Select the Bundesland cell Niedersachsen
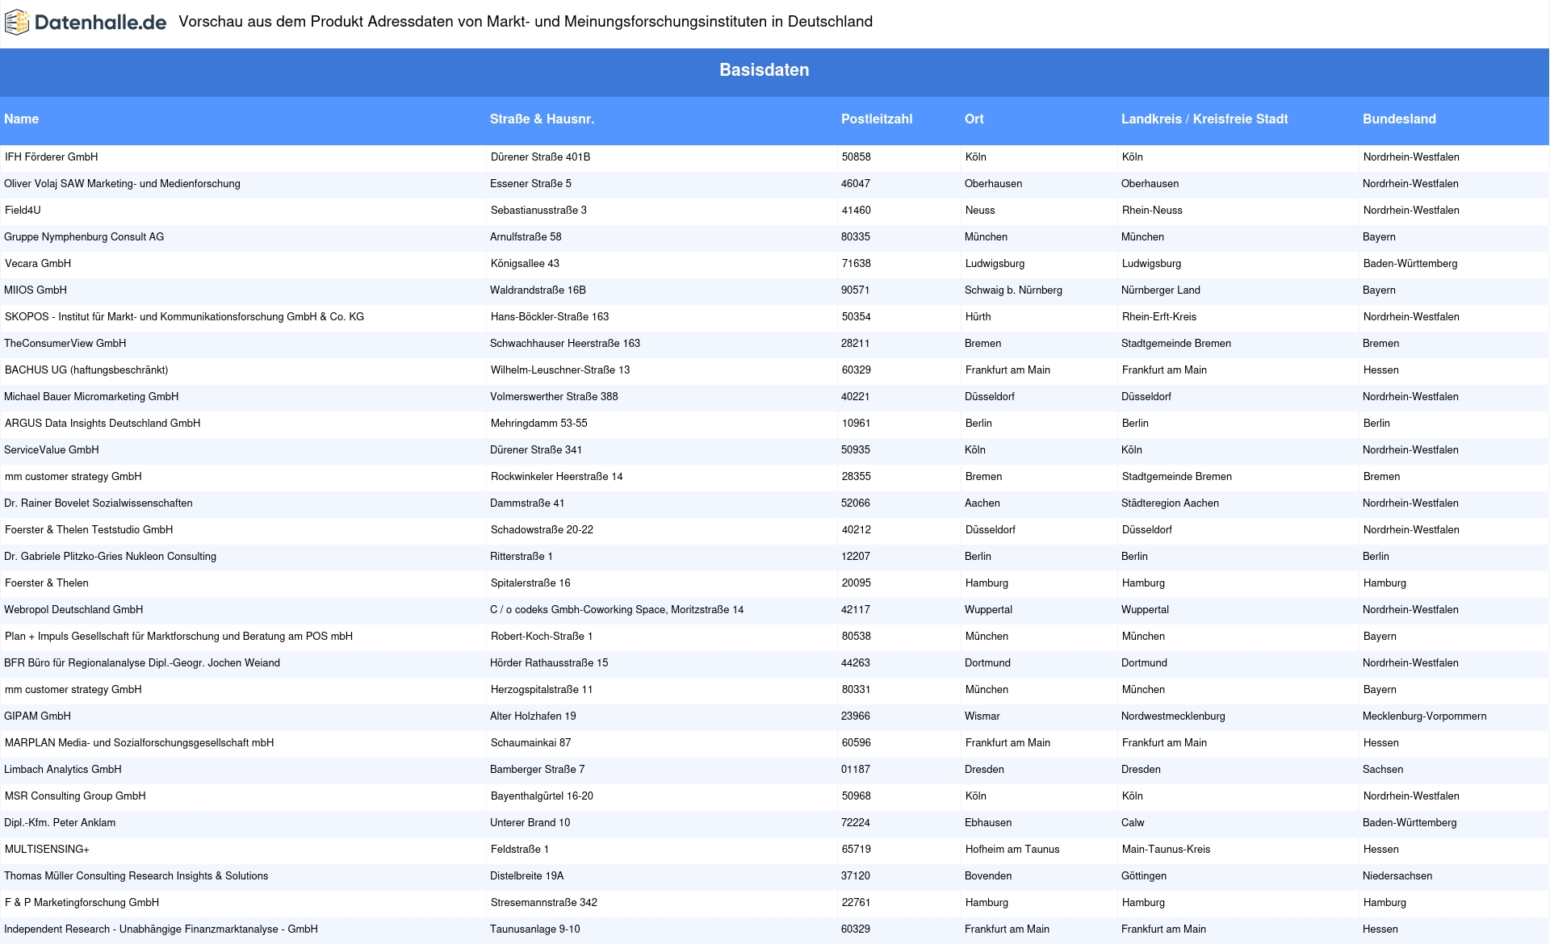The width and height of the screenshot is (1550, 944). pyautogui.click(x=1397, y=876)
